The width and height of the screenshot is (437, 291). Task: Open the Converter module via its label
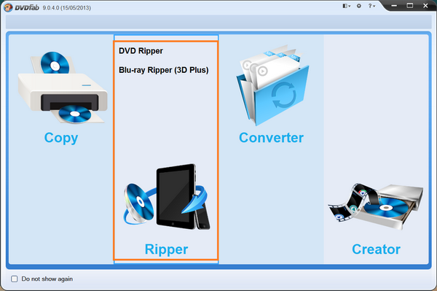click(x=271, y=138)
